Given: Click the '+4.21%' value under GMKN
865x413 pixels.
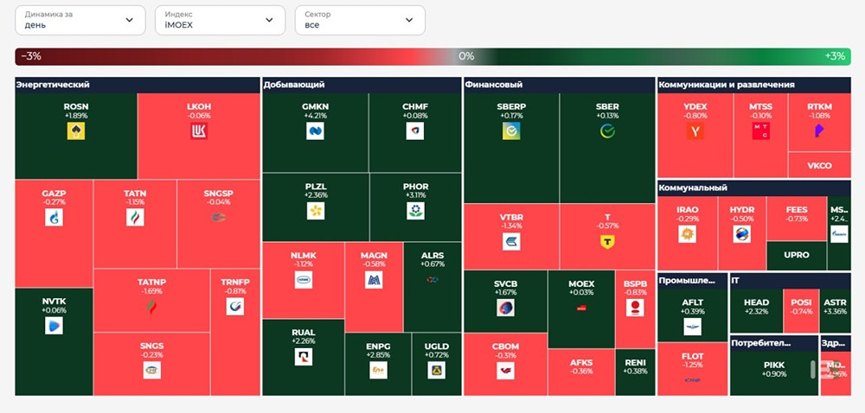Looking at the screenshot, I should point(315,116).
